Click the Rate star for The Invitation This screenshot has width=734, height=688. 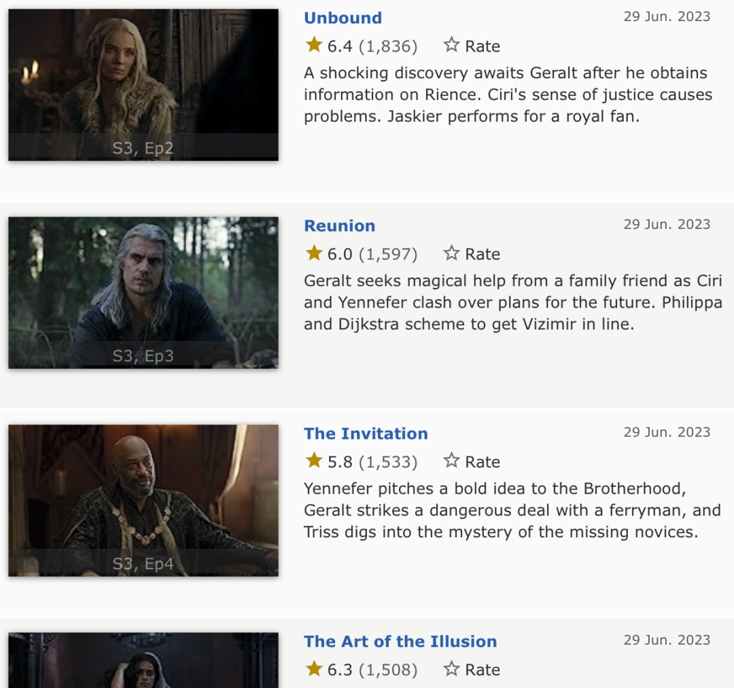(451, 460)
